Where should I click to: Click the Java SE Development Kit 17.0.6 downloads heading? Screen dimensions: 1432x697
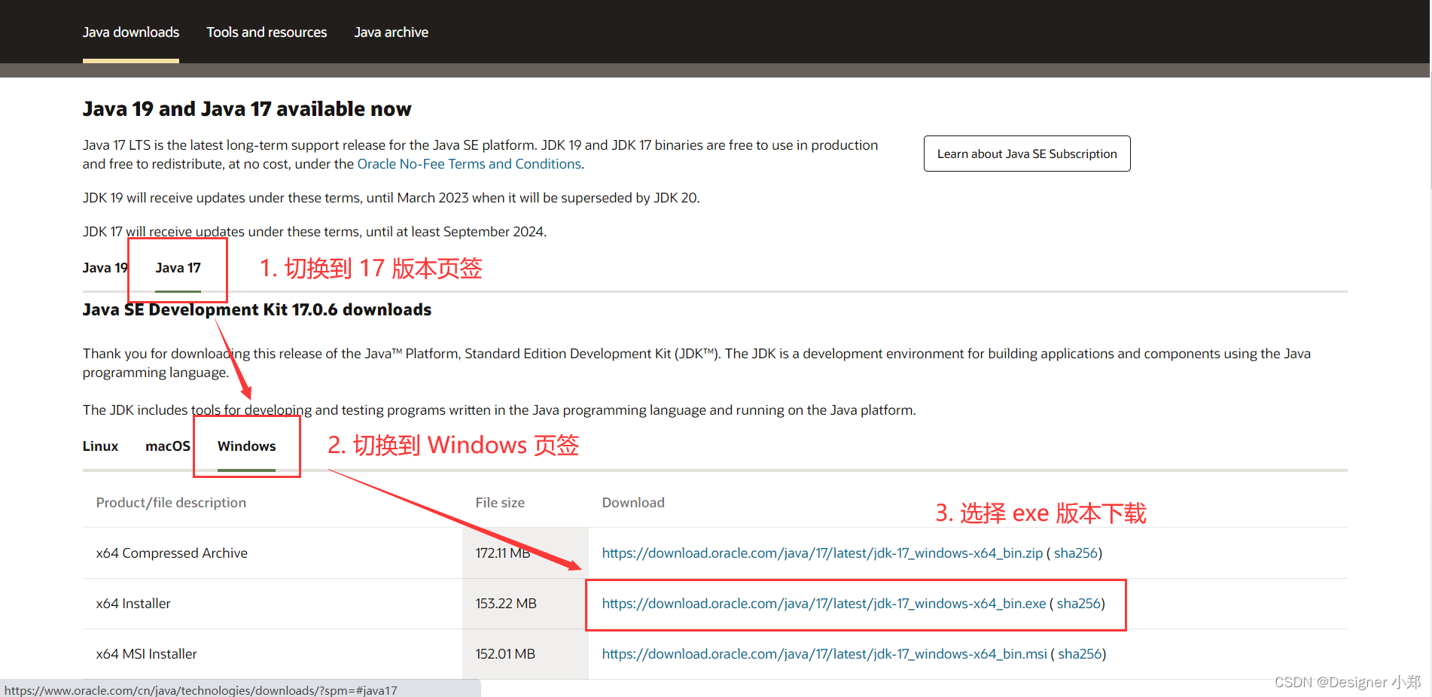click(x=257, y=310)
